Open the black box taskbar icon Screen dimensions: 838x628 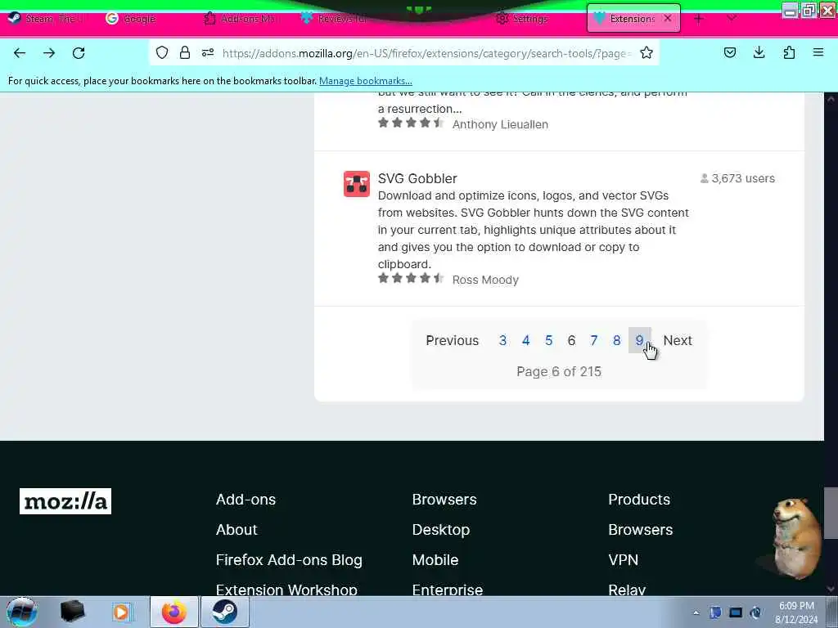pyautogui.click(x=72, y=612)
